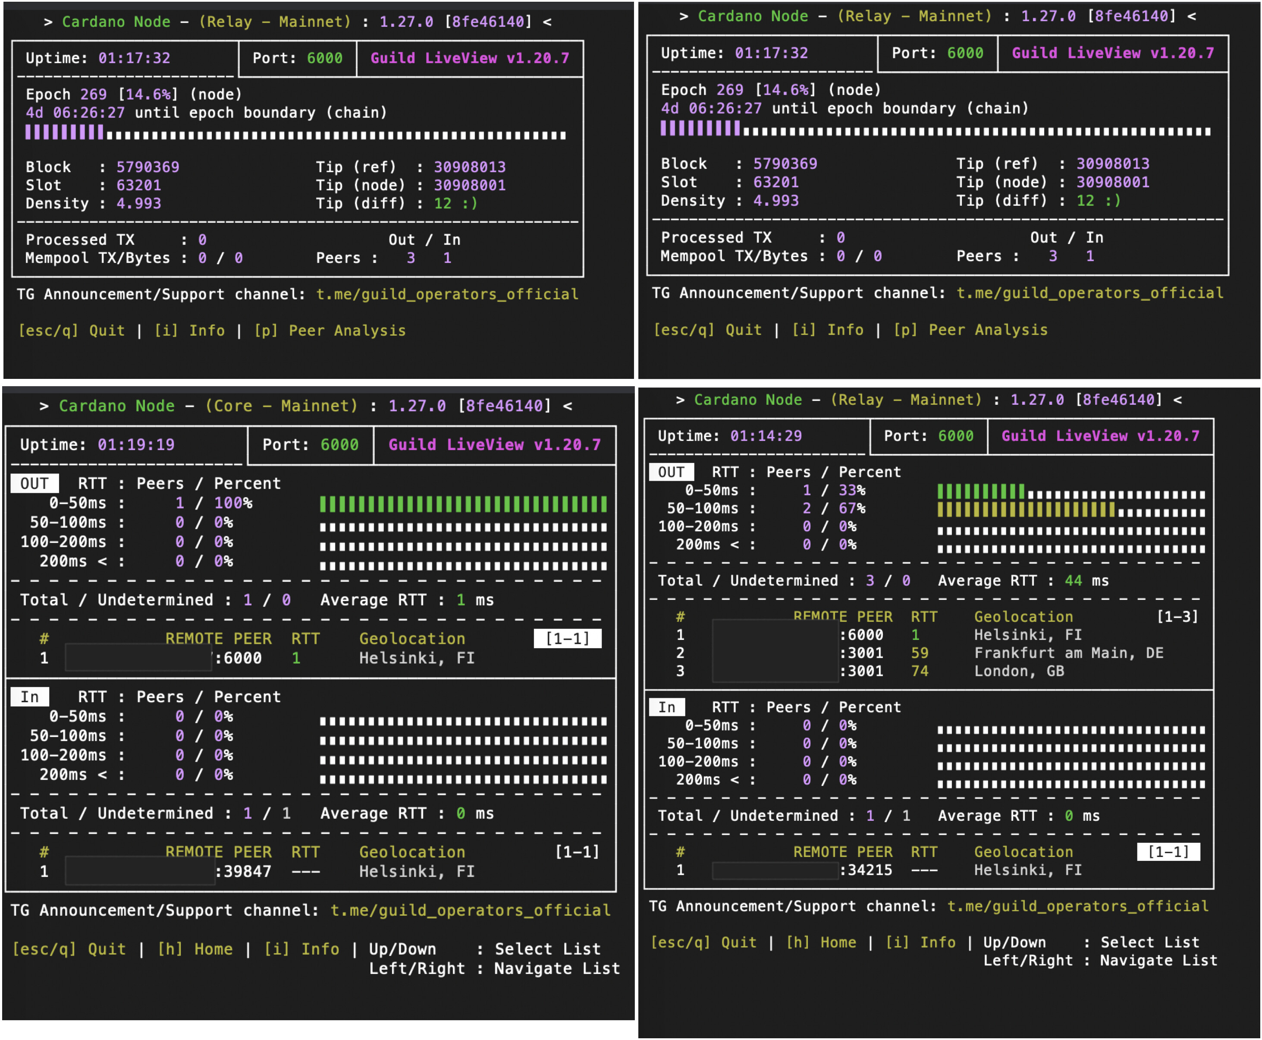Click [i] Info in the bottom-right terminal
This screenshot has width=1262, height=1040.
click(x=920, y=942)
